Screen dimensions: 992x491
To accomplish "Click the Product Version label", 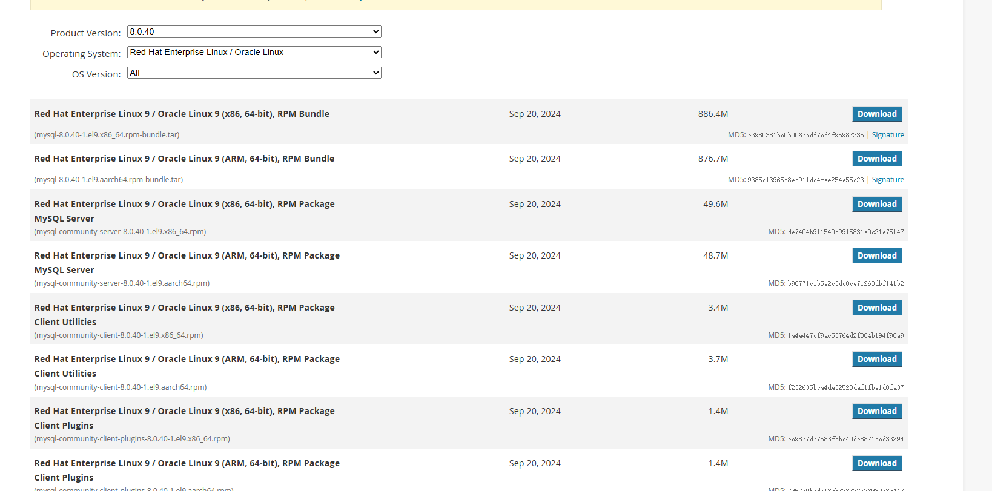I will [x=85, y=33].
